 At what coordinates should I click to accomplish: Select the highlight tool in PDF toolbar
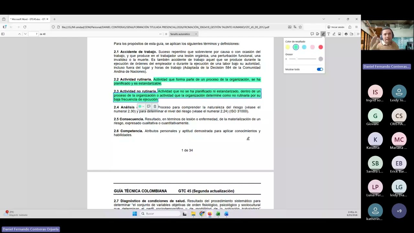[323, 34]
